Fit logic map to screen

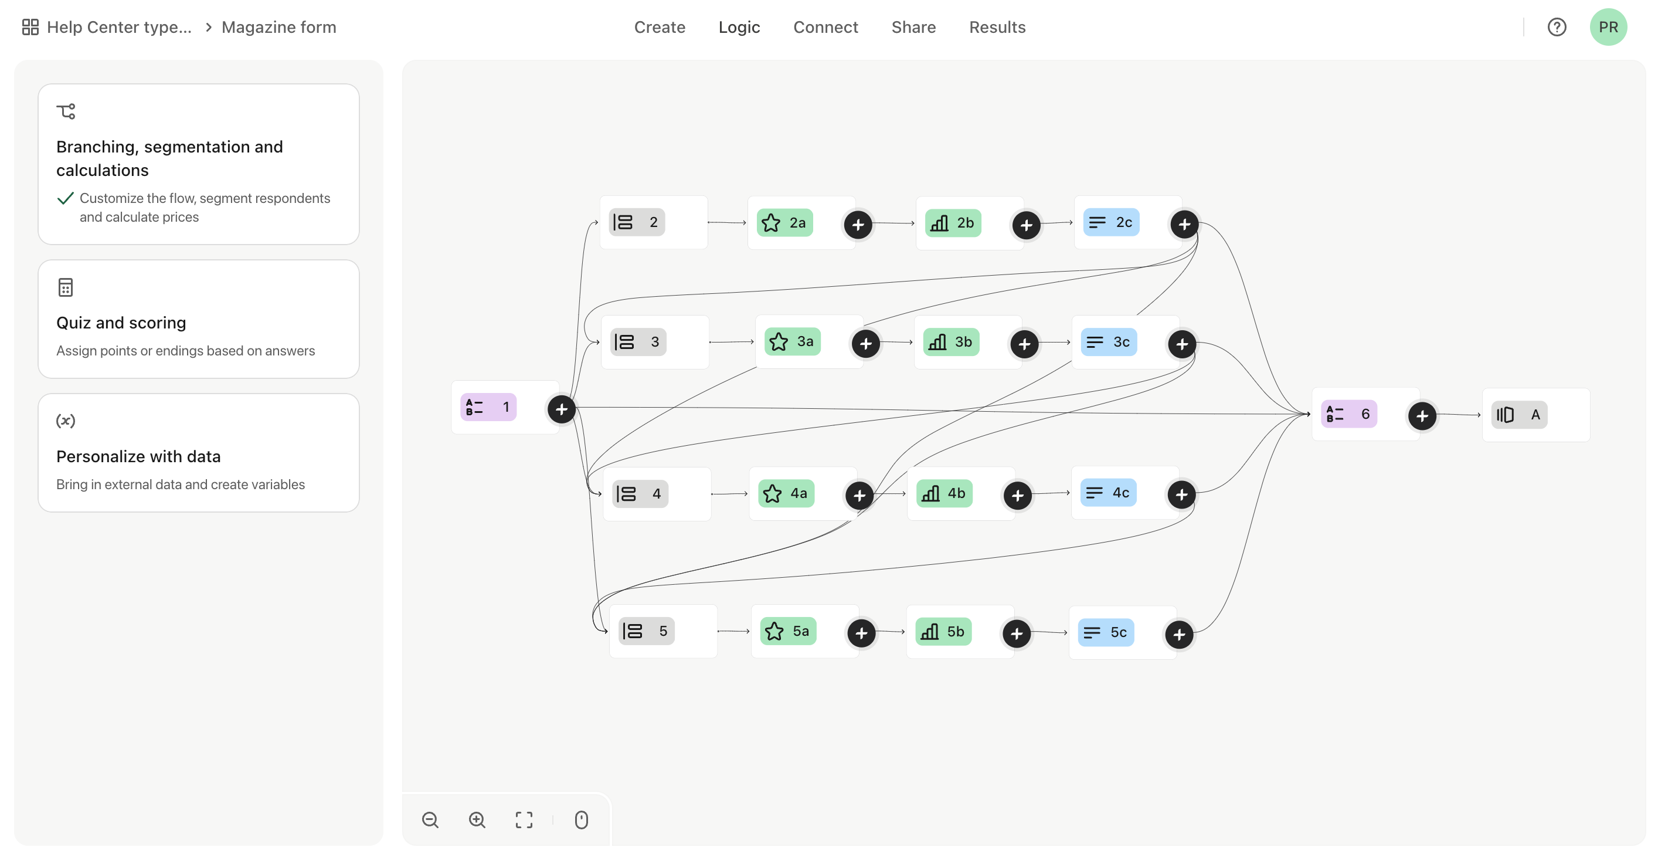point(524,819)
